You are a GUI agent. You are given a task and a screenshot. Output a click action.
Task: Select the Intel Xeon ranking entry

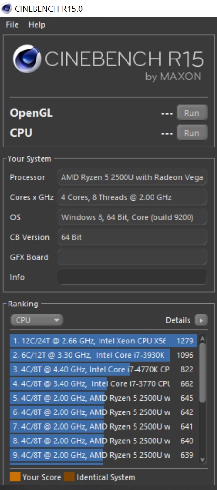pos(103,341)
